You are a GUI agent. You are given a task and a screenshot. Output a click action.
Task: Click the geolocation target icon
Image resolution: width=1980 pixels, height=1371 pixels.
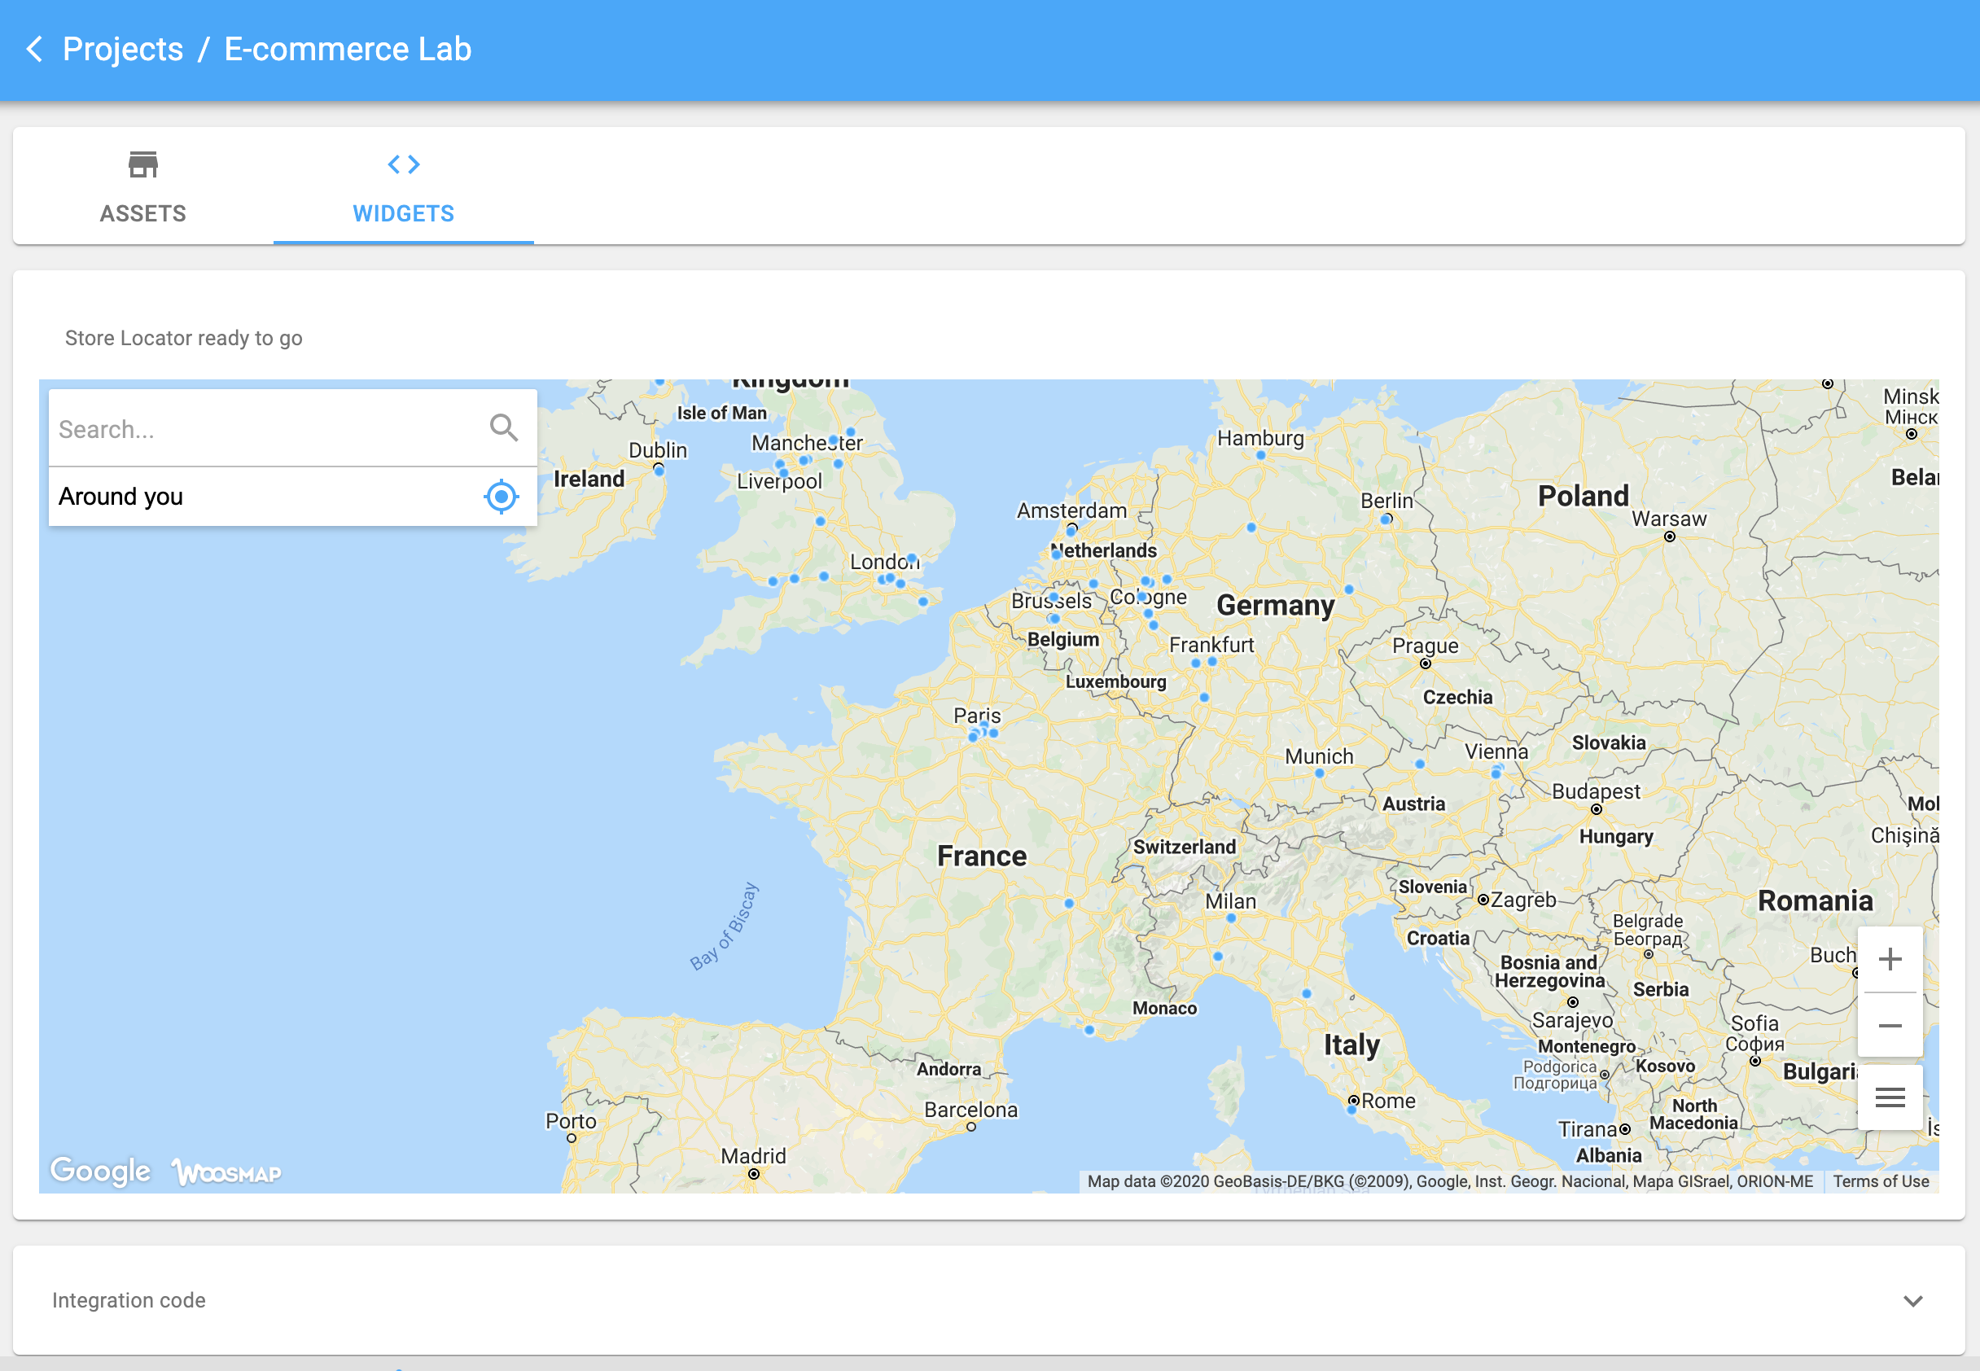click(x=501, y=496)
